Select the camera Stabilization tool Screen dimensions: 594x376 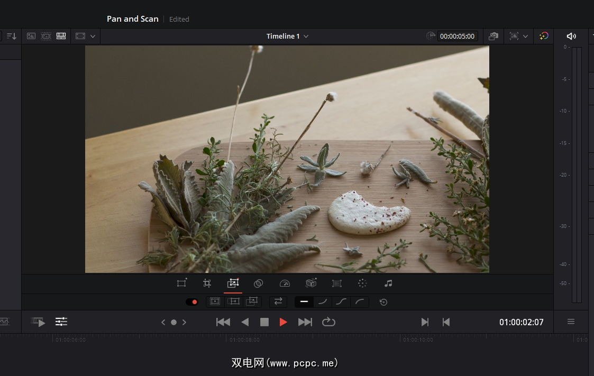click(311, 283)
